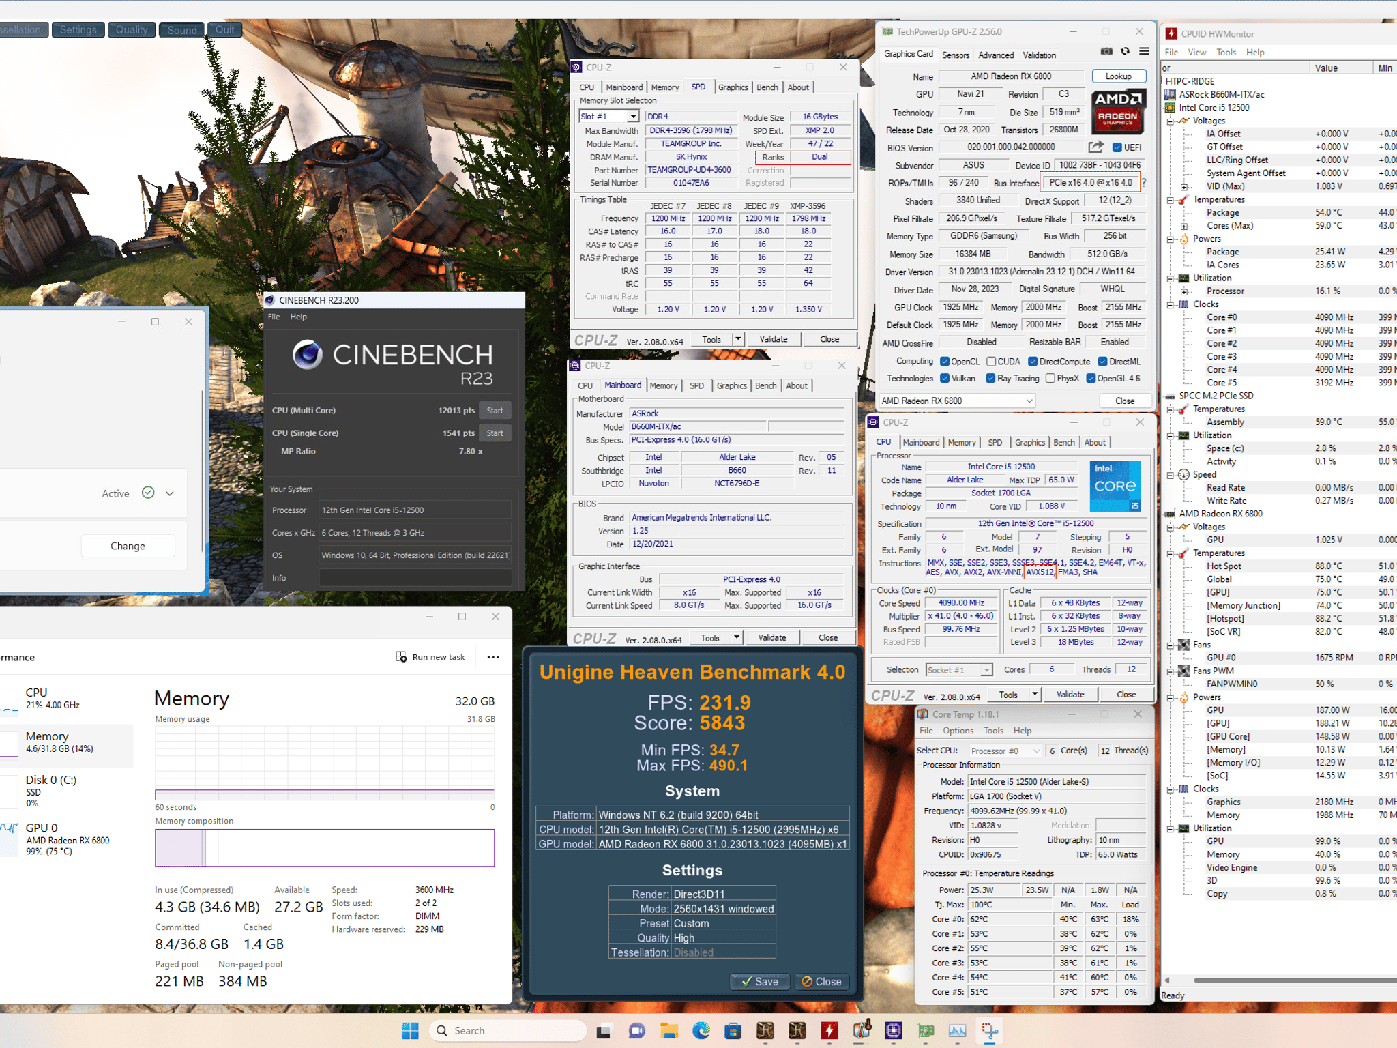Collapse the Intel Core i5 Voltages node

[1171, 121]
